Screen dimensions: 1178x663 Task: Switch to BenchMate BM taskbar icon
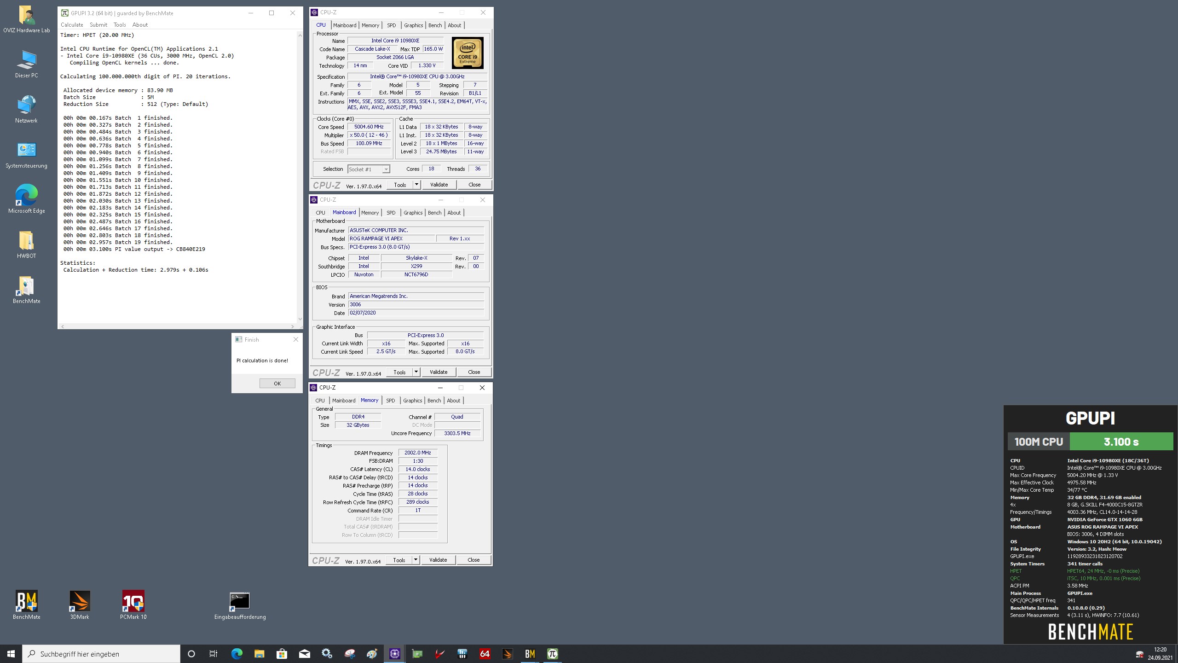point(530,654)
